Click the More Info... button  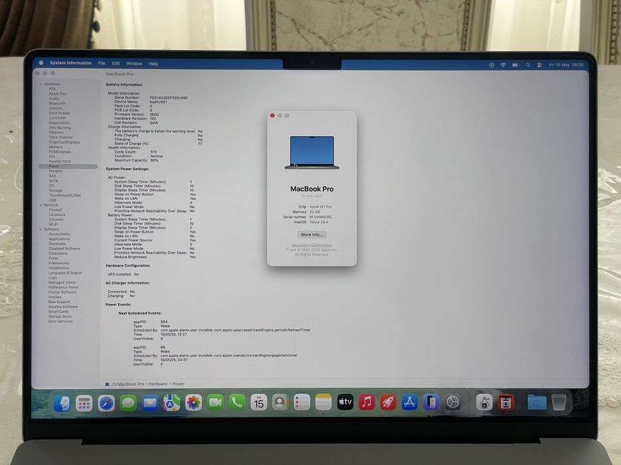pos(311,234)
